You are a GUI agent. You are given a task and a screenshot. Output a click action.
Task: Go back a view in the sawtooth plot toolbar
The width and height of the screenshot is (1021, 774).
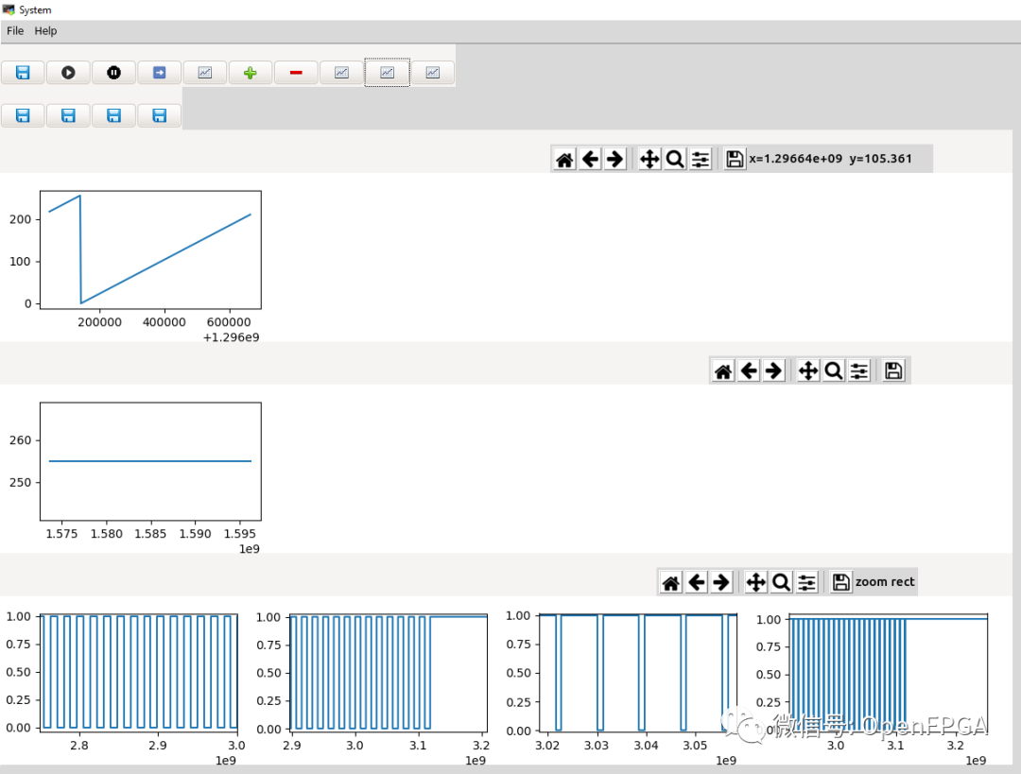coord(590,159)
